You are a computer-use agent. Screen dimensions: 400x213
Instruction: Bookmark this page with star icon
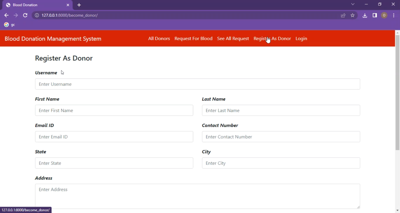point(353,15)
